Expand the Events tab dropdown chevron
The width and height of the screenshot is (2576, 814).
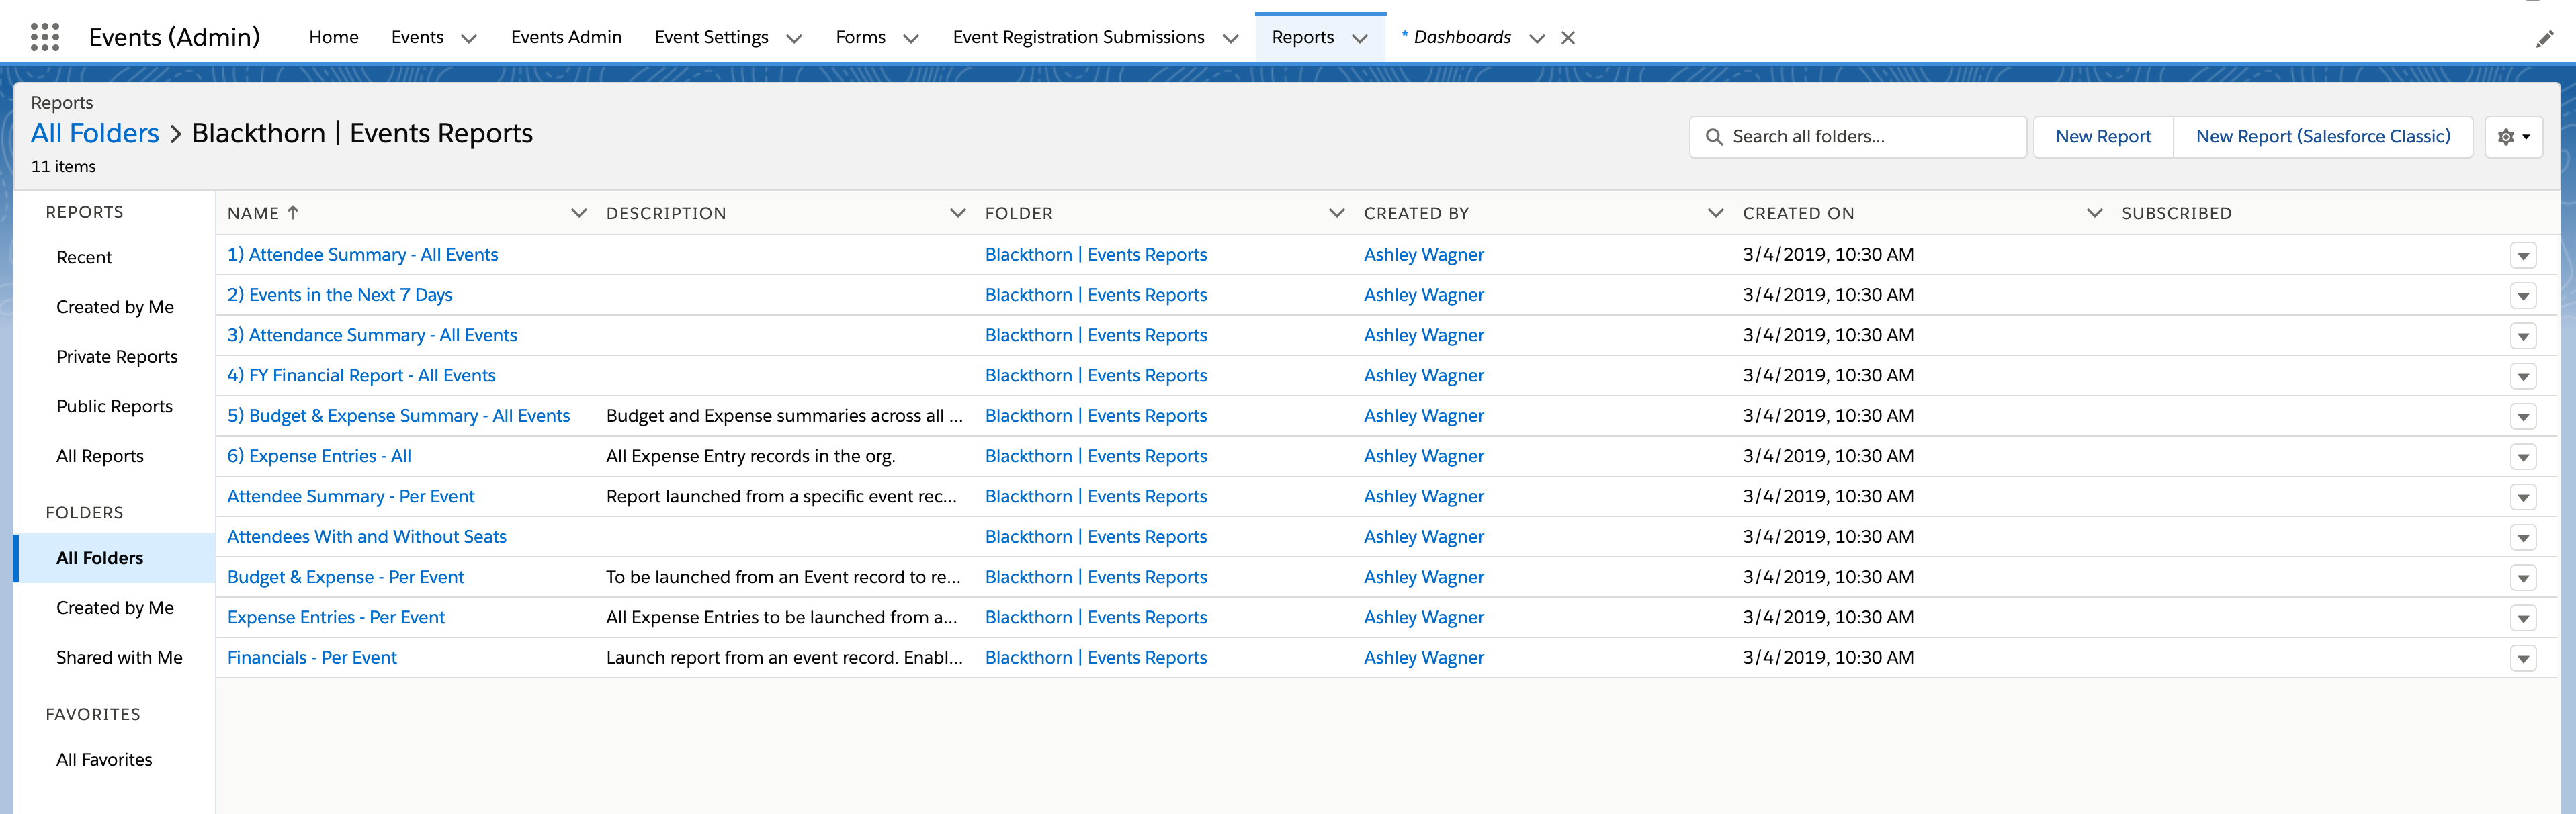click(x=468, y=38)
